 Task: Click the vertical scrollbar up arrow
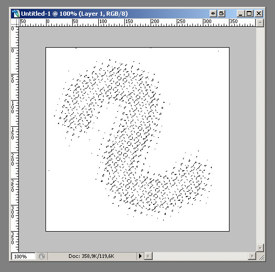click(x=260, y=23)
